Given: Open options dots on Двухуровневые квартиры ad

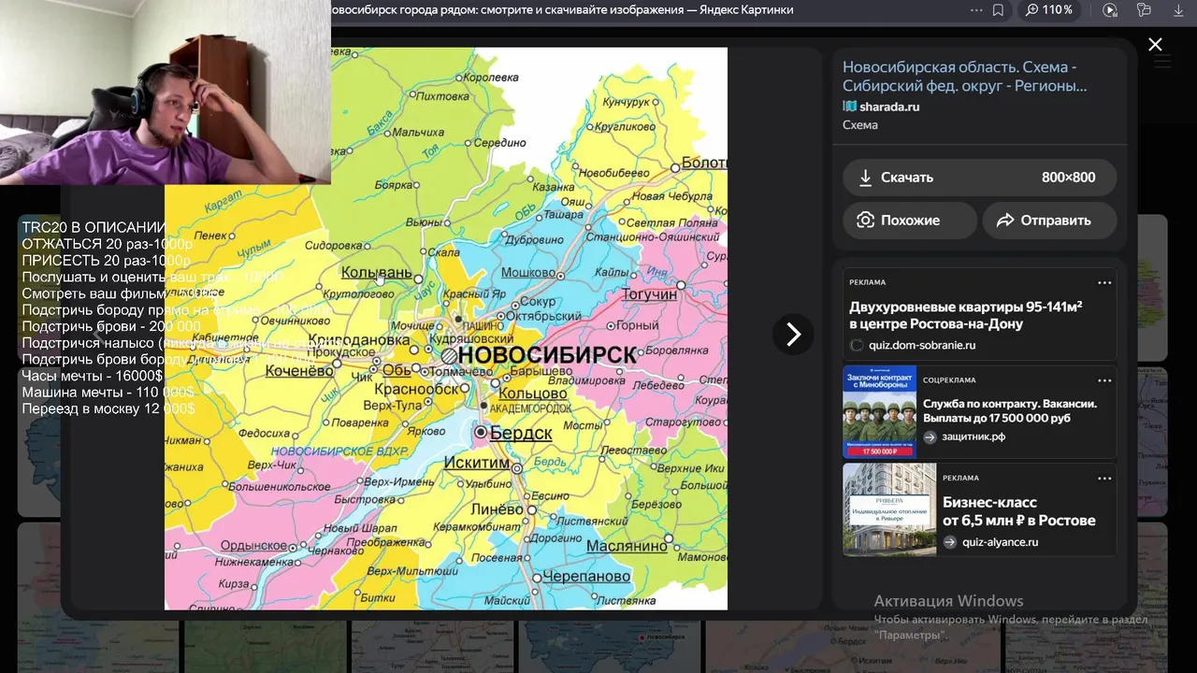Looking at the screenshot, I should [1104, 282].
